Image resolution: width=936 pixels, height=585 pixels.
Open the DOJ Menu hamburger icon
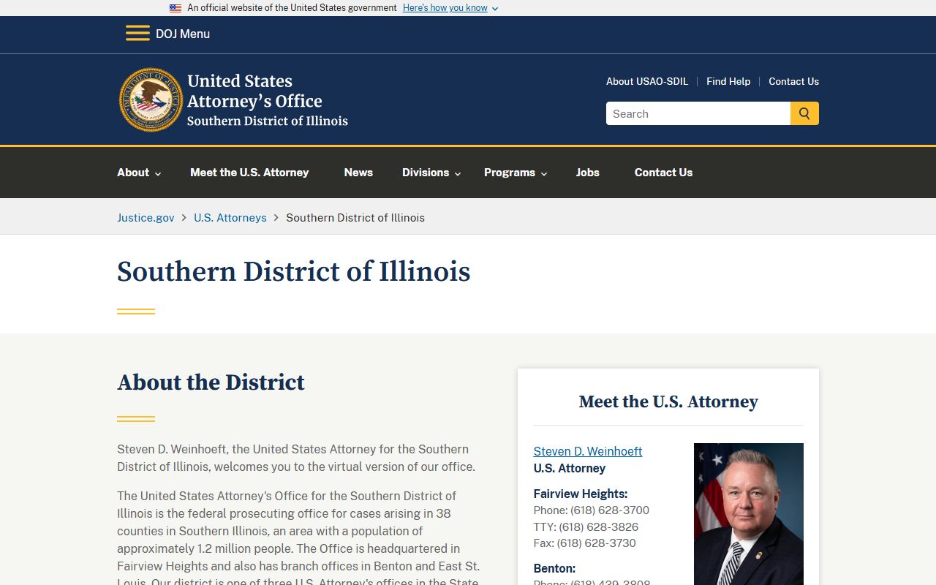tap(137, 34)
